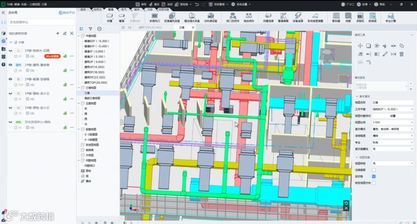Viewport: 417px width, 224px height.
Task: Switch to the 给排水 ribbon tab
Action: click(98, 9)
